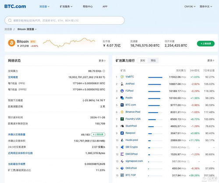Open the language selector dropdown
Screen dimensions: 219x183
[206, 7]
